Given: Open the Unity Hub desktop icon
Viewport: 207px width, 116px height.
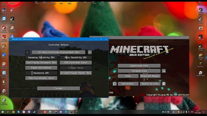Looking at the screenshot, I should point(4,92).
